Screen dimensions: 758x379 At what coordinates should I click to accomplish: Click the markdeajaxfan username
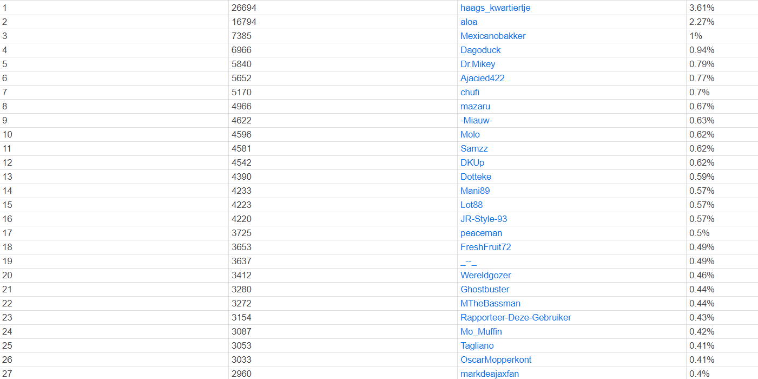pyautogui.click(x=490, y=374)
